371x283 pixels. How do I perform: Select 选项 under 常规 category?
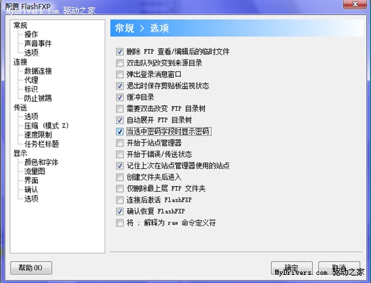point(31,53)
